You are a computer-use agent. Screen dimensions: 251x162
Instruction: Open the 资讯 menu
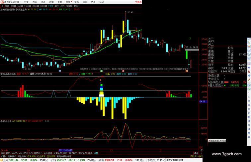coord(43,2)
